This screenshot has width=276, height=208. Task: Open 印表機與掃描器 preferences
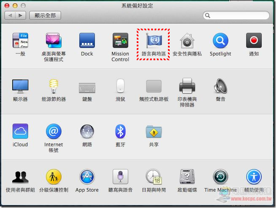coord(187,86)
